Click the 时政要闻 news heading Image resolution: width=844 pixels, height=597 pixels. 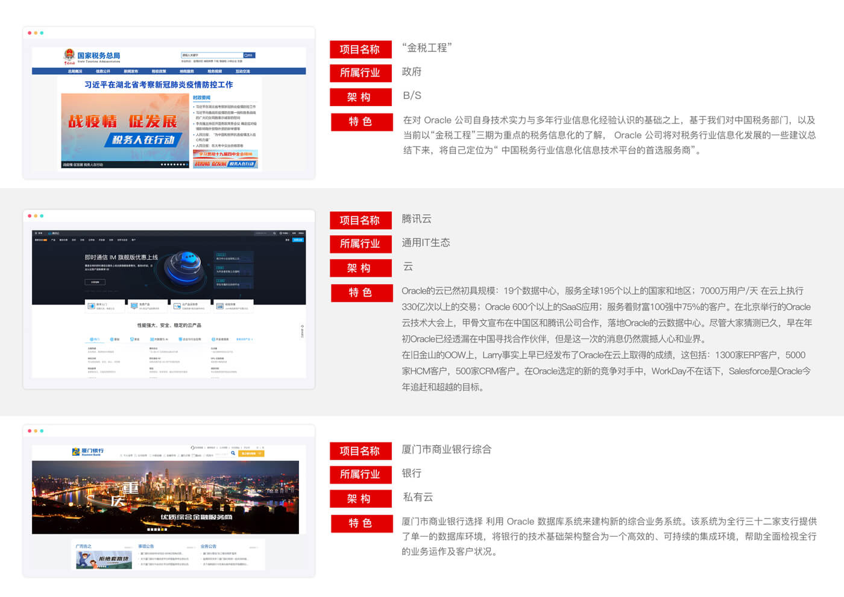(x=201, y=97)
